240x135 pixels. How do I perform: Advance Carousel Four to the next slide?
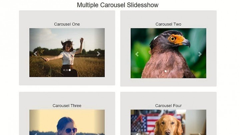click(200, 134)
